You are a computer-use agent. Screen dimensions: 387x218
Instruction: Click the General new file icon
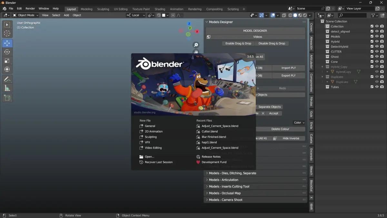pyautogui.click(x=141, y=126)
